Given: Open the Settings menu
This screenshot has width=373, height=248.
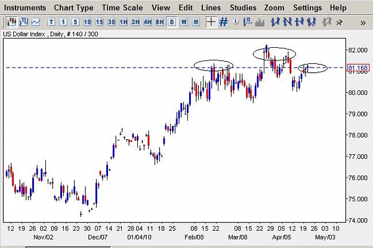Looking at the screenshot, I should 307,8.
